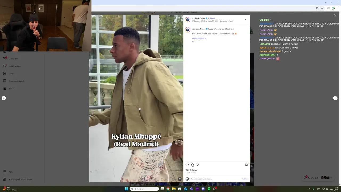Open Microsoft Teams from taskbar
The height and width of the screenshot is (192, 341).
tap(191, 189)
